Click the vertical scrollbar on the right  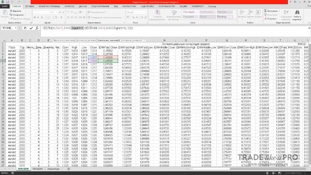310,103
